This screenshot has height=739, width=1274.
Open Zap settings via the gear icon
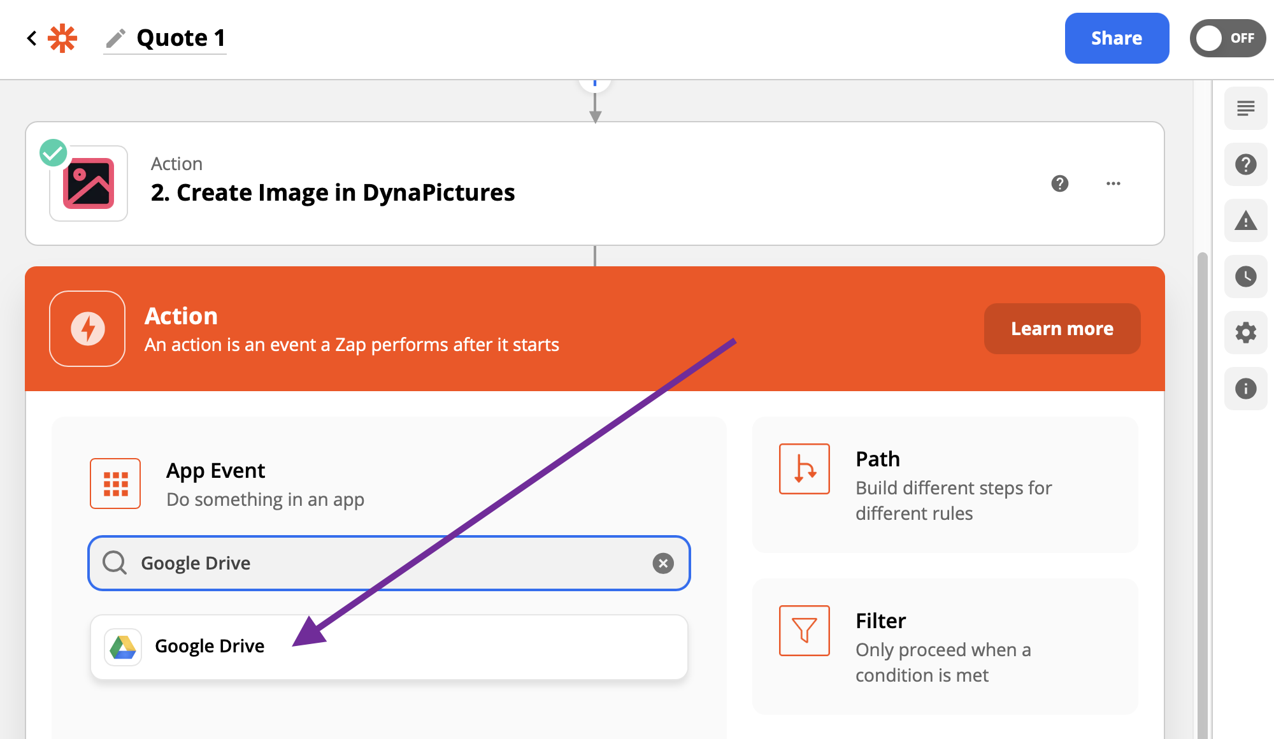1245,333
